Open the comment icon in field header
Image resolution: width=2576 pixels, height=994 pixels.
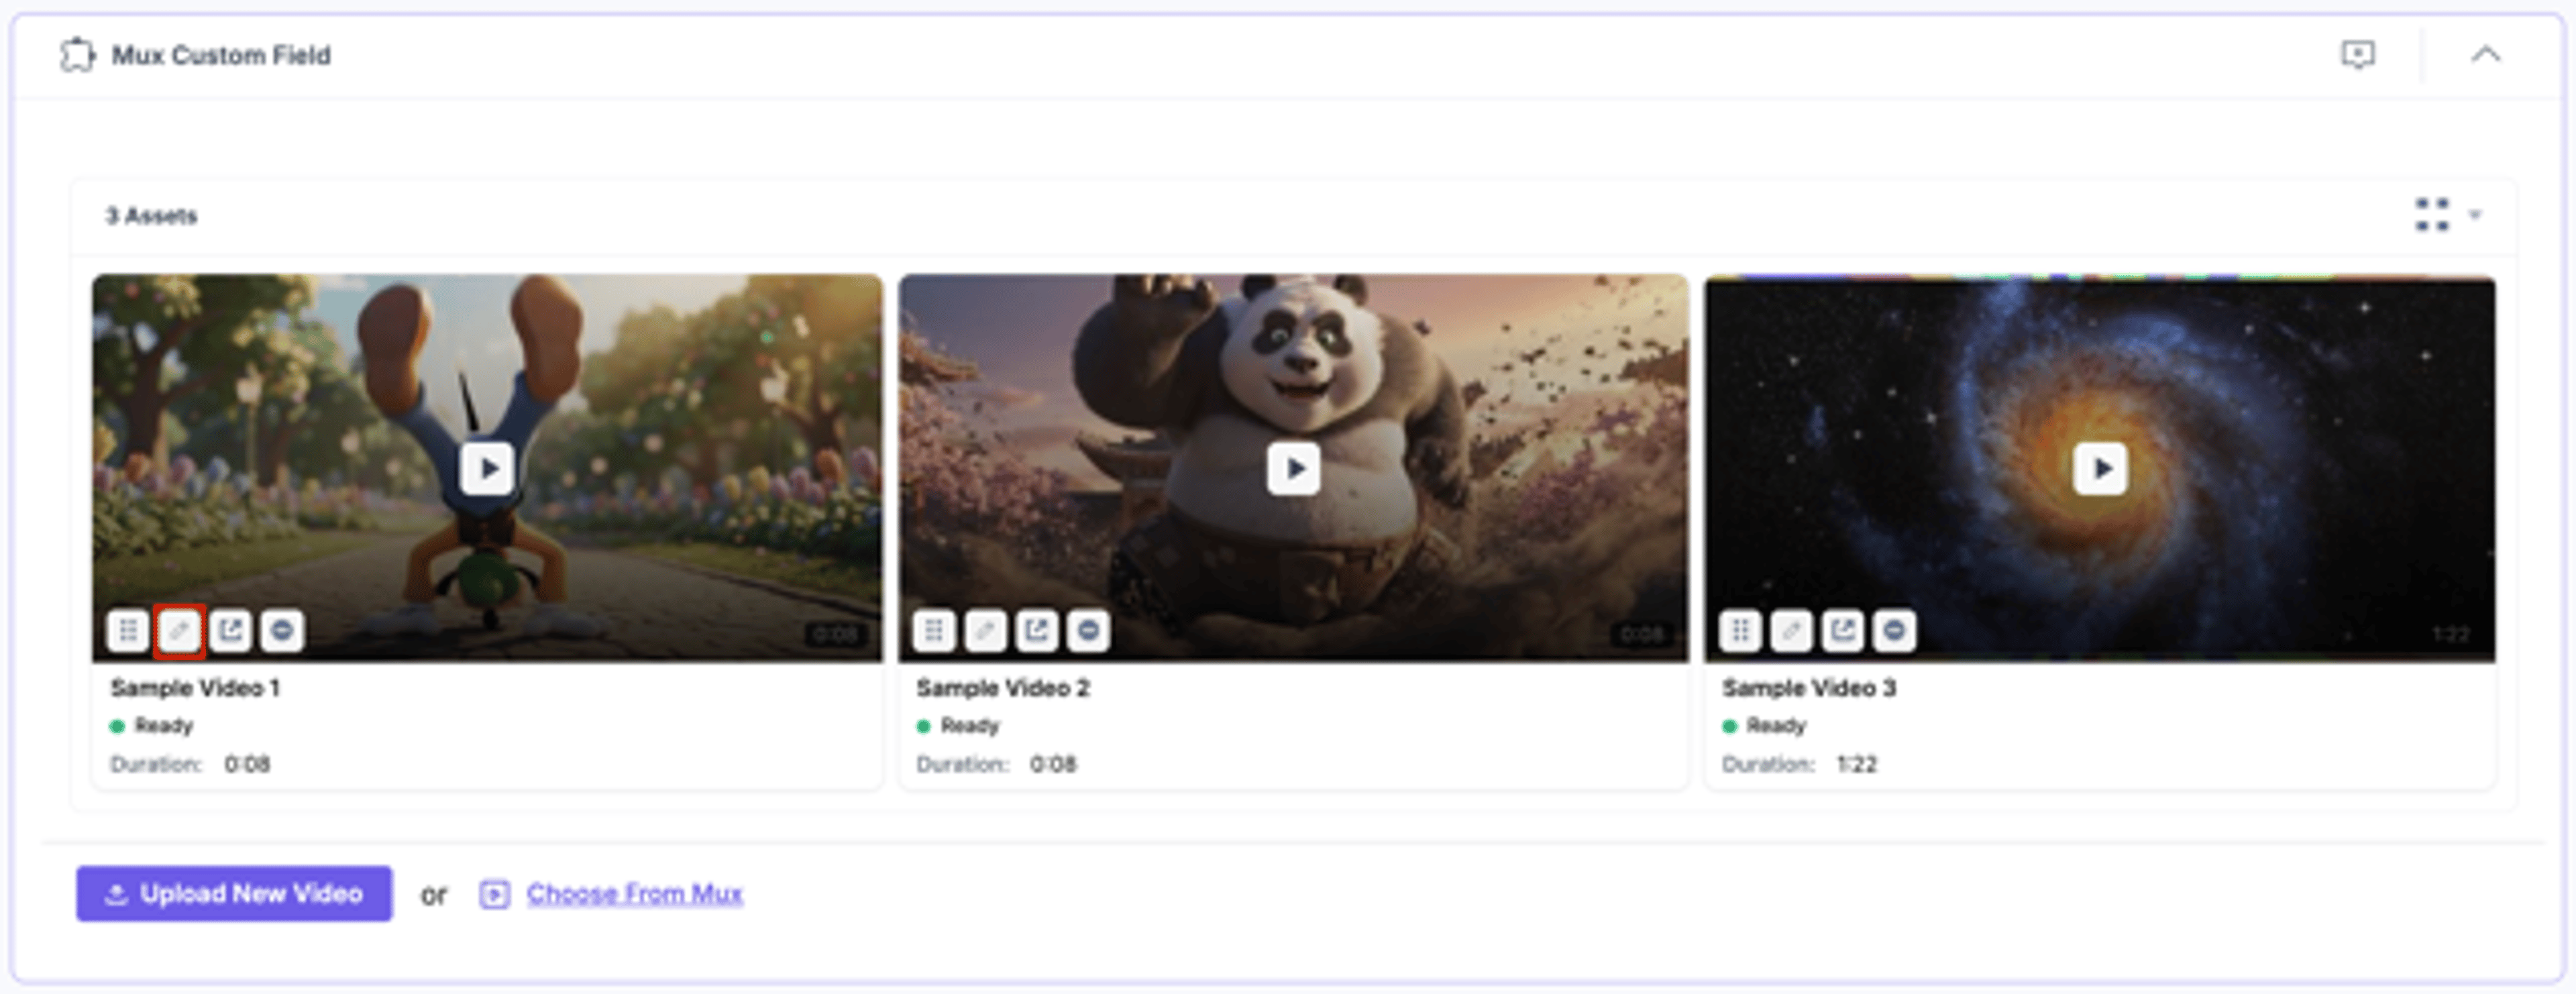tap(2358, 54)
